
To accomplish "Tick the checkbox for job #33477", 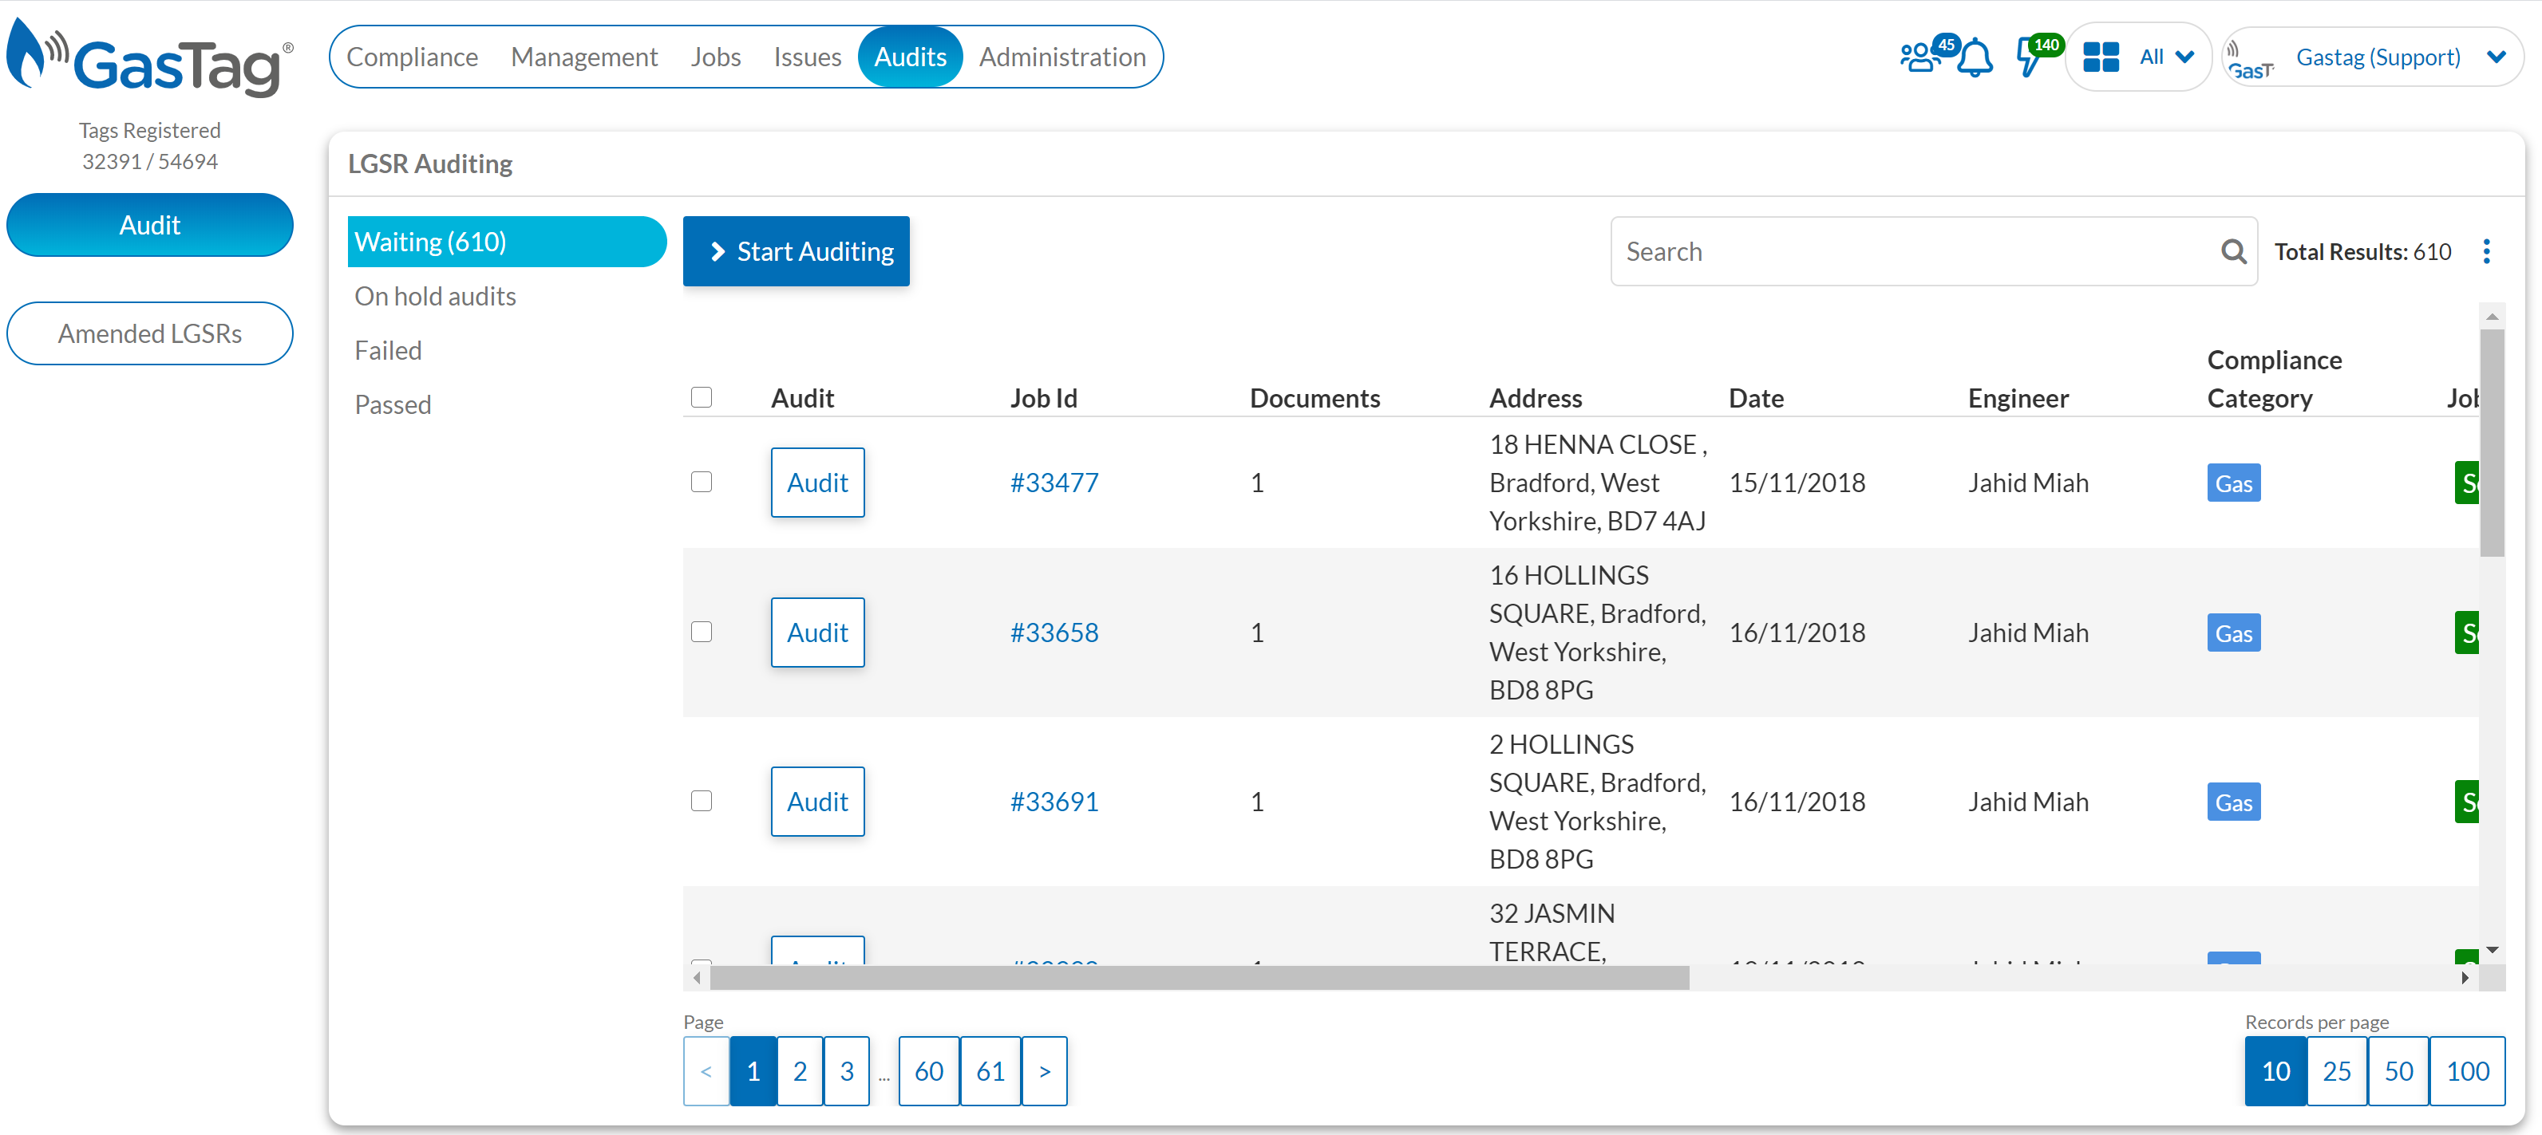I will click(x=702, y=483).
